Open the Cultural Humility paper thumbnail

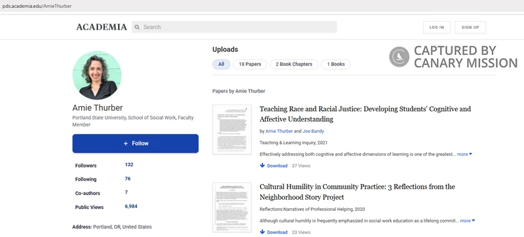click(232, 207)
